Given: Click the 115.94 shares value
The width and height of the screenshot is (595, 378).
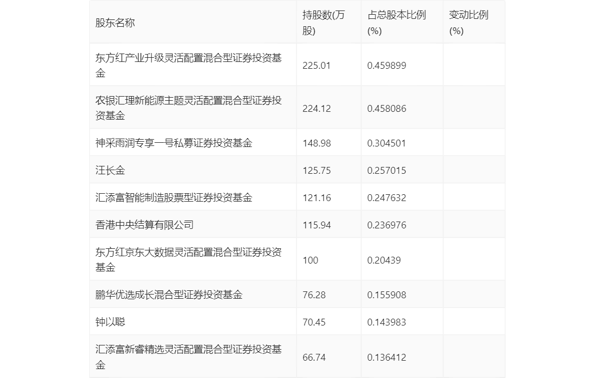Looking at the screenshot, I should click(316, 225).
